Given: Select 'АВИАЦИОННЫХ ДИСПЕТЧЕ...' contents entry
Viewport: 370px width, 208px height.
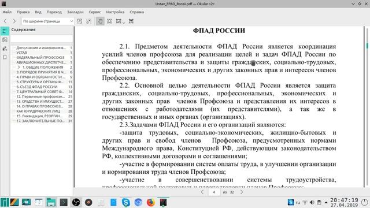Looking at the screenshot, I should coord(42,62).
